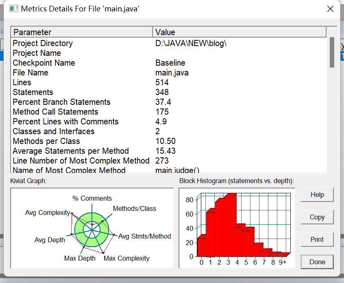The width and height of the screenshot is (344, 283).
Task: Click the histogram bar for depth 3
Action: [x=229, y=227]
